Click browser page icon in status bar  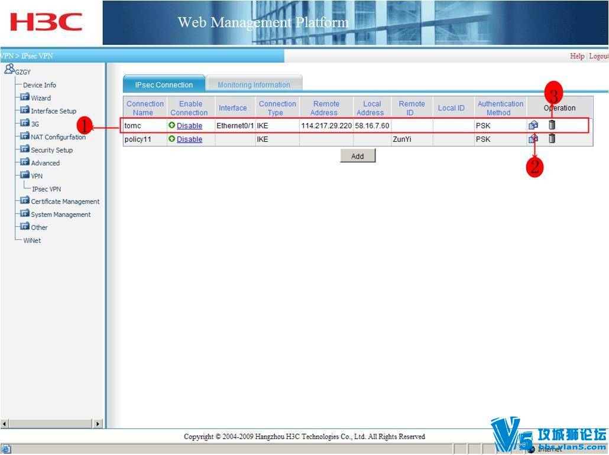(x=6, y=449)
